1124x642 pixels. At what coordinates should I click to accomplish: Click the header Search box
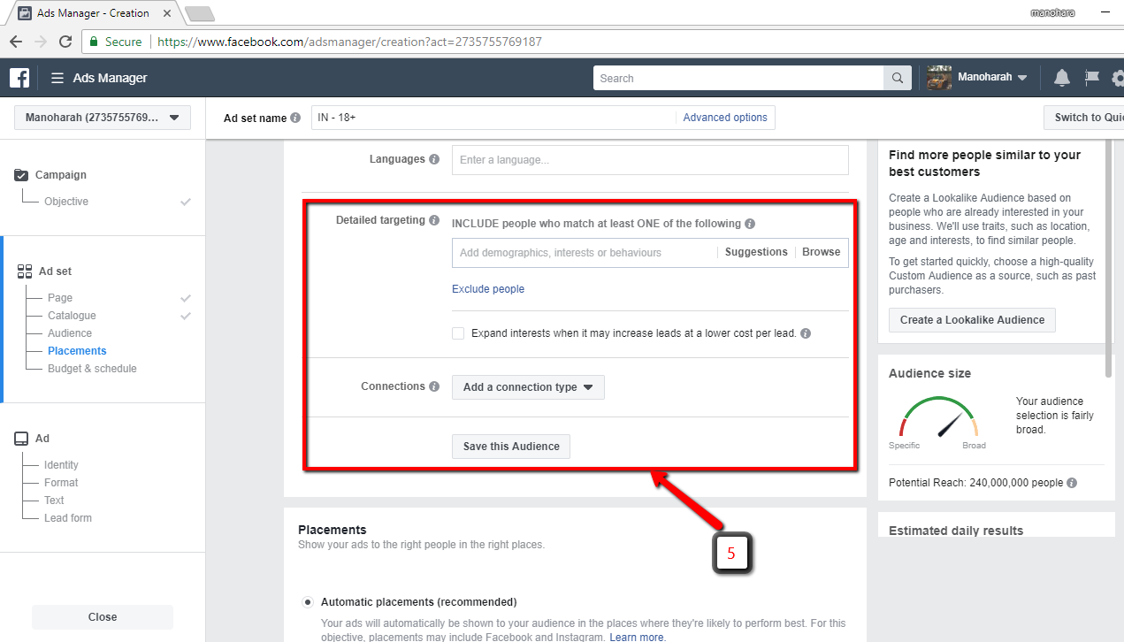click(x=738, y=78)
